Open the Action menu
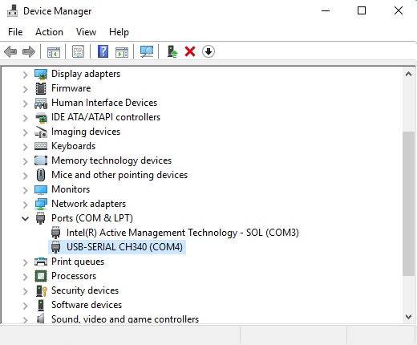This screenshot has width=417, height=345. point(49,32)
